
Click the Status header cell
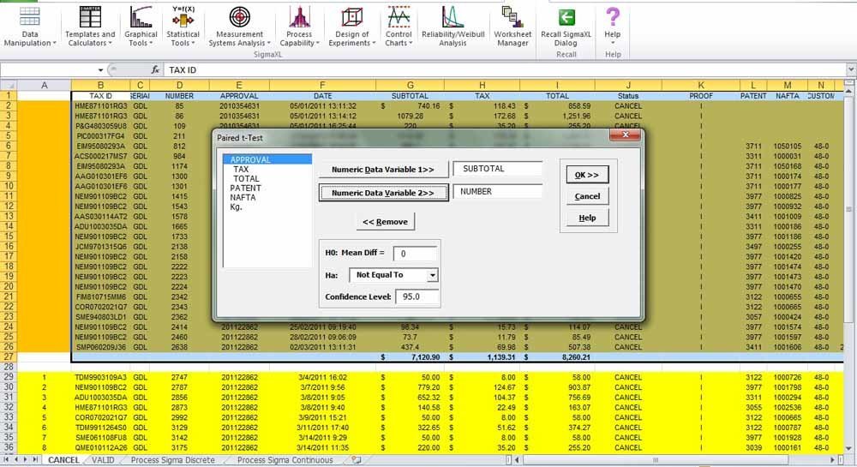point(628,96)
